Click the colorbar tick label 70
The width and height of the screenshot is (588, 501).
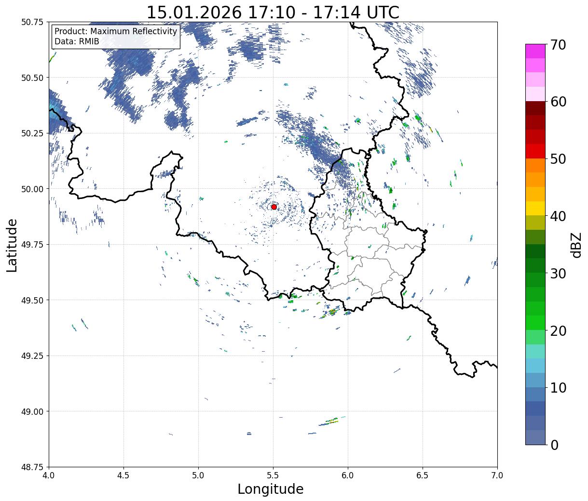point(559,45)
